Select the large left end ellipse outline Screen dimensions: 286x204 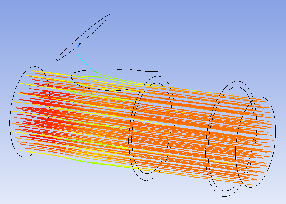click(x=10, y=114)
